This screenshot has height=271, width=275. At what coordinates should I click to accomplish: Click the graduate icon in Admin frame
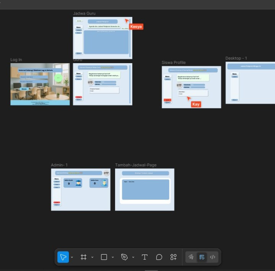[x=78, y=183]
